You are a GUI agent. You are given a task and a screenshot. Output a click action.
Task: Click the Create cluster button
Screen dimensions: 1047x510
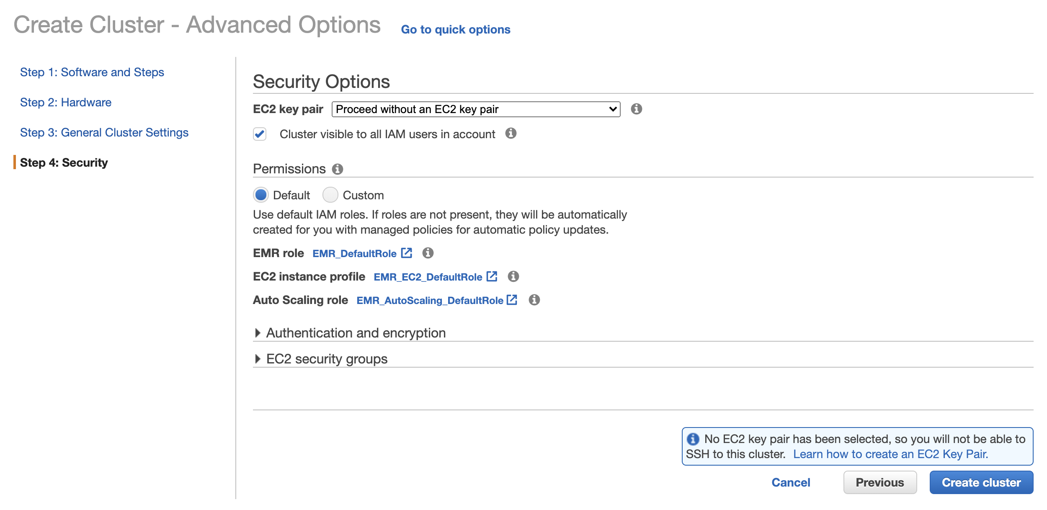(x=981, y=482)
